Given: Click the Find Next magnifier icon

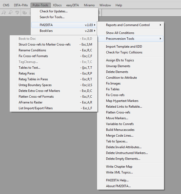Looking at the screenshot, I should [x=11, y=12].
